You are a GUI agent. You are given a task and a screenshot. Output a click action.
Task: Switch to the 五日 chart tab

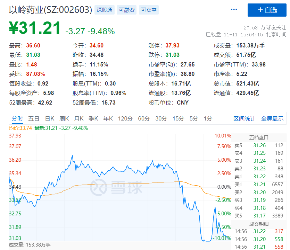[x=34, y=118]
